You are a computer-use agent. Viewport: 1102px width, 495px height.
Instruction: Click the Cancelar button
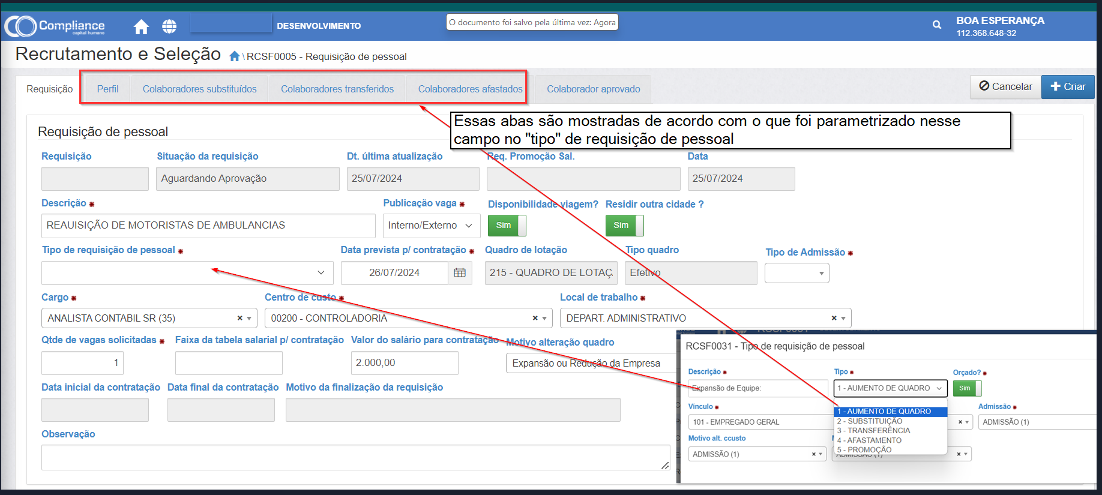[x=1005, y=86]
